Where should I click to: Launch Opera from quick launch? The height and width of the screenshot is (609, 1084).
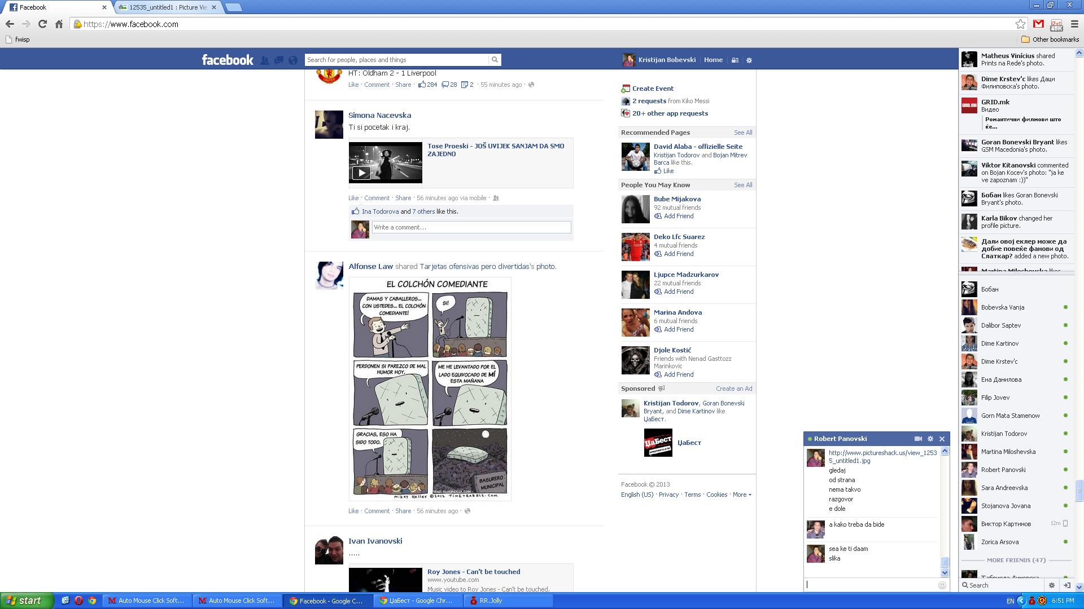click(78, 601)
